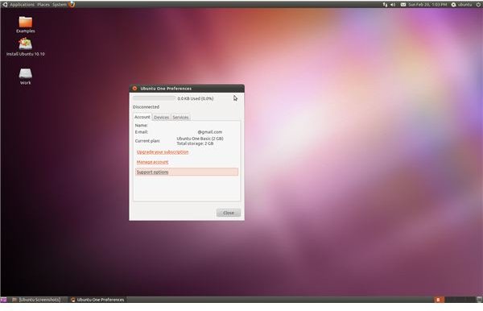Open the power session menu icon
The width and height of the screenshot is (483, 311).
[477, 5]
